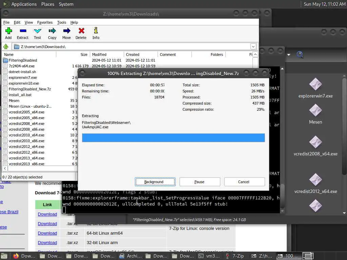347x260 pixels.
Task: Select explorerwin10.exe in 7-Zip list
Action: 24,83
